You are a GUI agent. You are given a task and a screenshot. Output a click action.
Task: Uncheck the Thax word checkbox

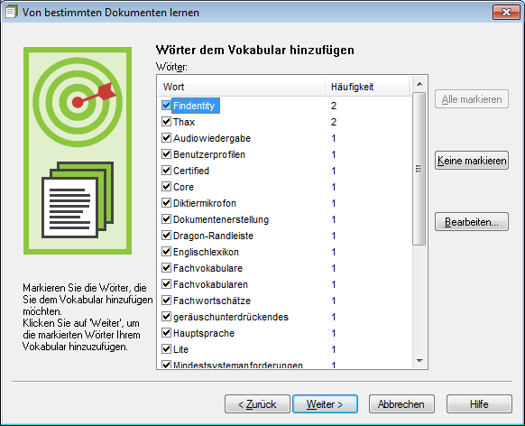(x=166, y=121)
